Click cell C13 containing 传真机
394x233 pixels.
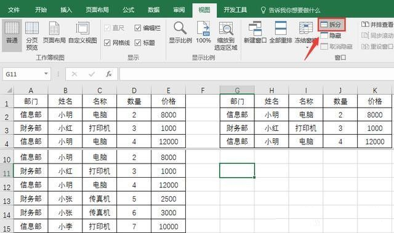[100, 199]
